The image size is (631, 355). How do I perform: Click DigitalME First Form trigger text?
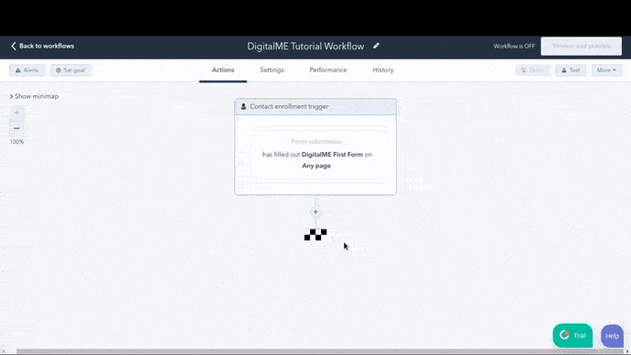pos(332,155)
